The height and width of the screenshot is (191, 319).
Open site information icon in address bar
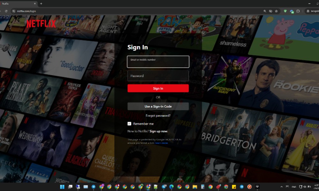14,11
